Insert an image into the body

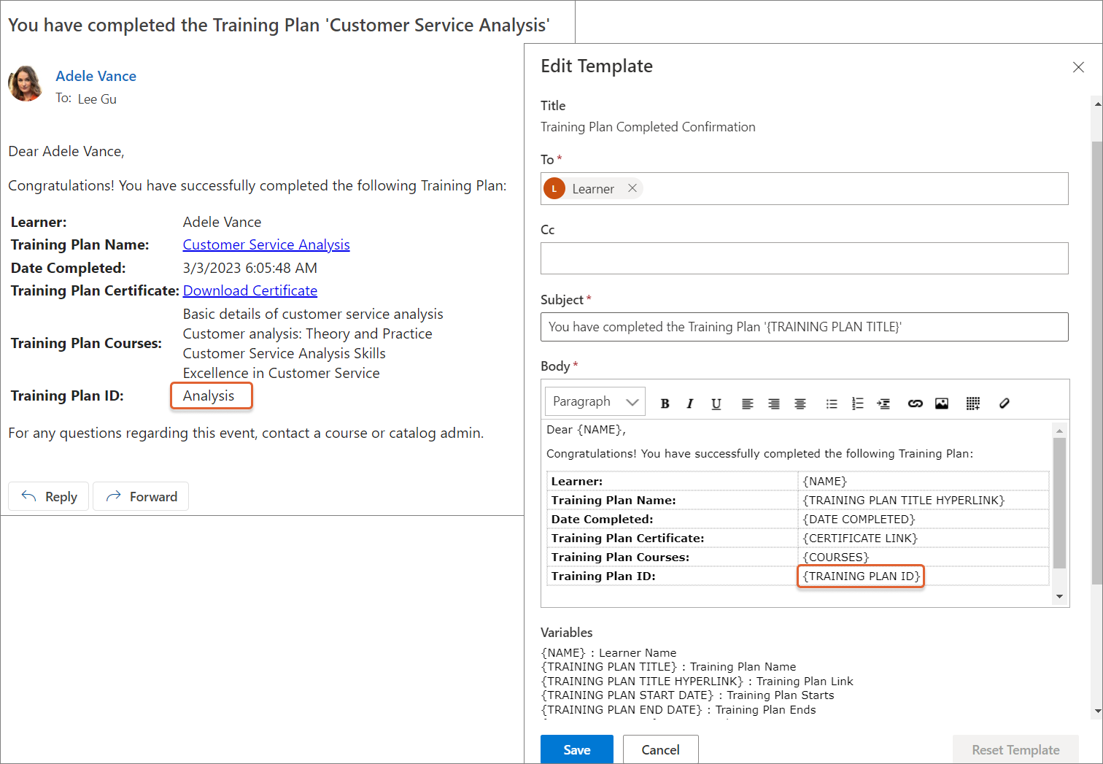[942, 404]
